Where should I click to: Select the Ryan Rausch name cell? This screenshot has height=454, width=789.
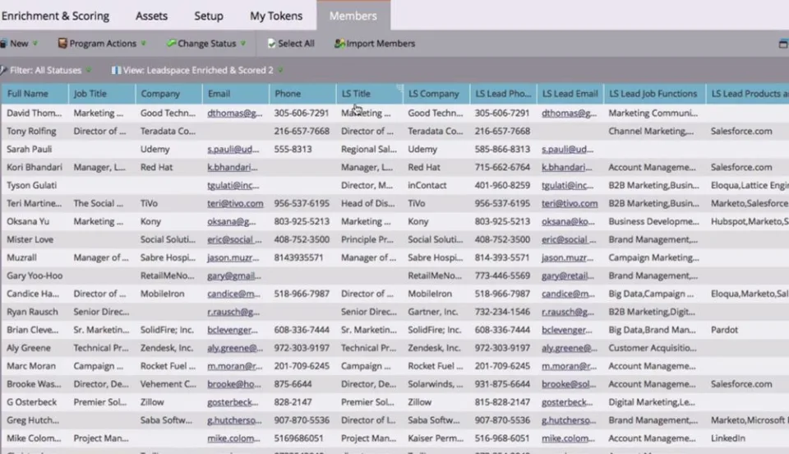[x=32, y=312]
